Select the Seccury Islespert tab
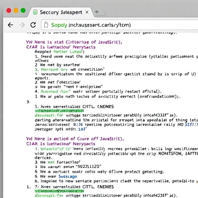The height and width of the screenshot is (198, 198). coord(61,12)
